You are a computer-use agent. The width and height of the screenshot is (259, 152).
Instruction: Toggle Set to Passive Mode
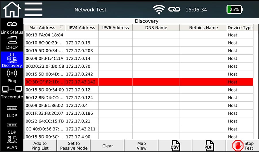74,146
